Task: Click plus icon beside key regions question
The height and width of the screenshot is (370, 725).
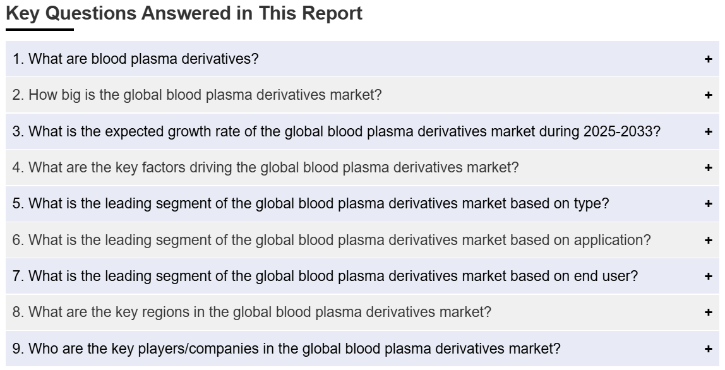Action: [x=708, y=313]
